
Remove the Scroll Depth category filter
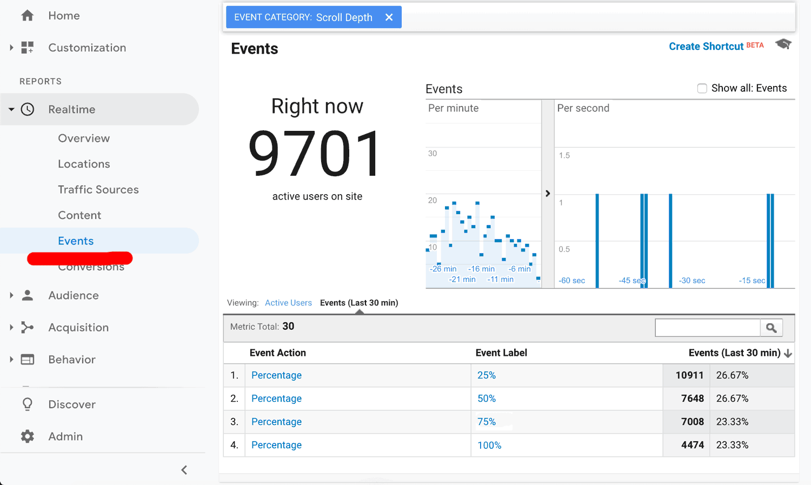click(389, 17)
